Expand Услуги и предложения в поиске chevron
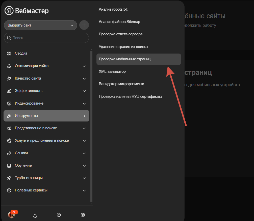The image size is (254, 221). (x=84, y=141)
